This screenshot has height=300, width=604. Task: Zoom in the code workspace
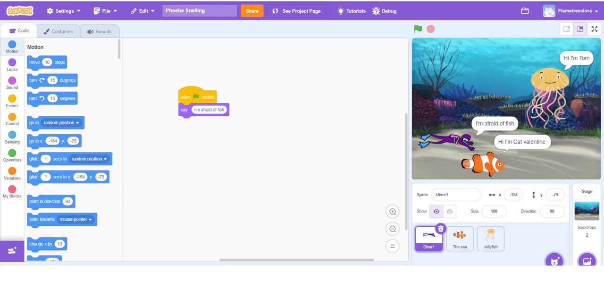coord(393,212)
